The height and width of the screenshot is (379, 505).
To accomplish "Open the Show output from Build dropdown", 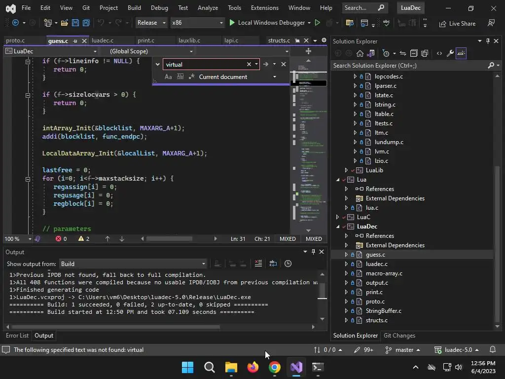I will 133,264.
